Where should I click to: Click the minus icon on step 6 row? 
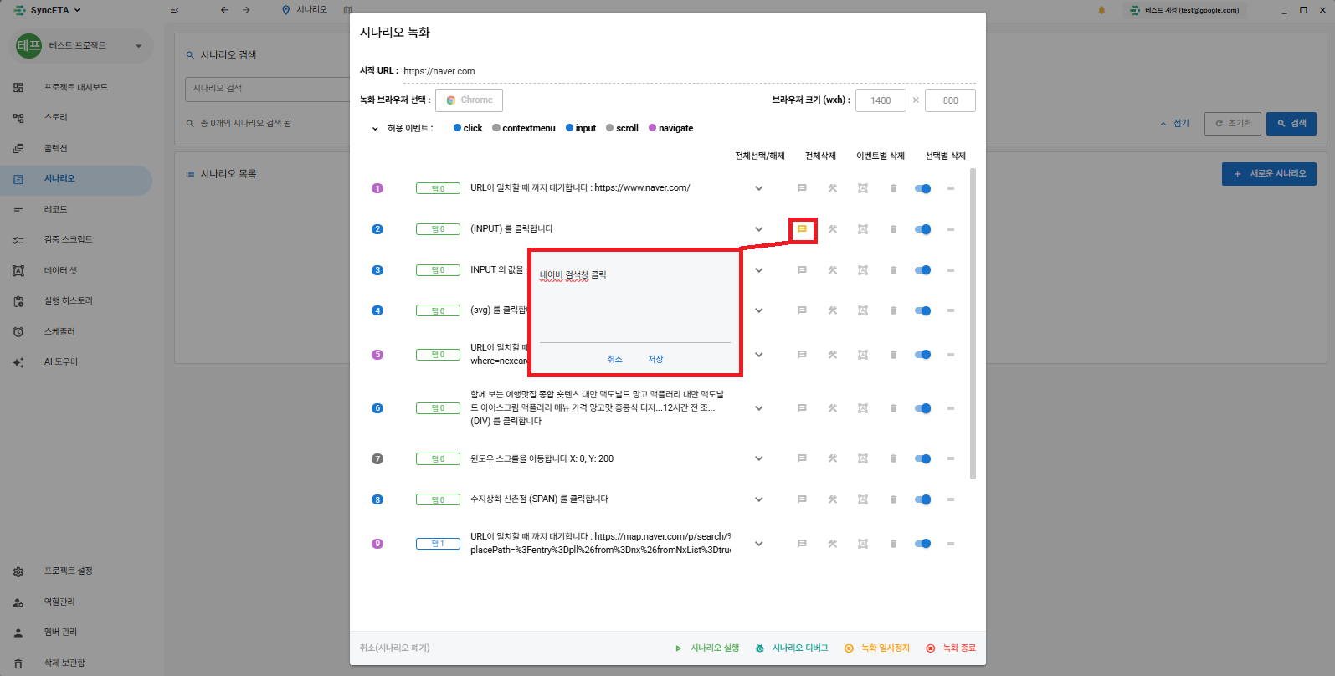(x=951, y=408)
